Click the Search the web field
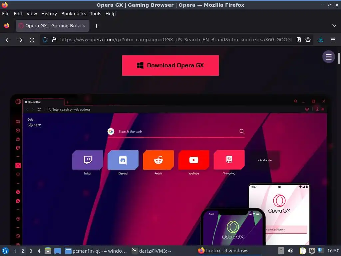341x256 pixels. tap(176, 131)
